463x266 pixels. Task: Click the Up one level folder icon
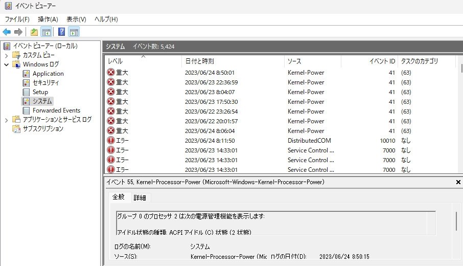(34, 32)
